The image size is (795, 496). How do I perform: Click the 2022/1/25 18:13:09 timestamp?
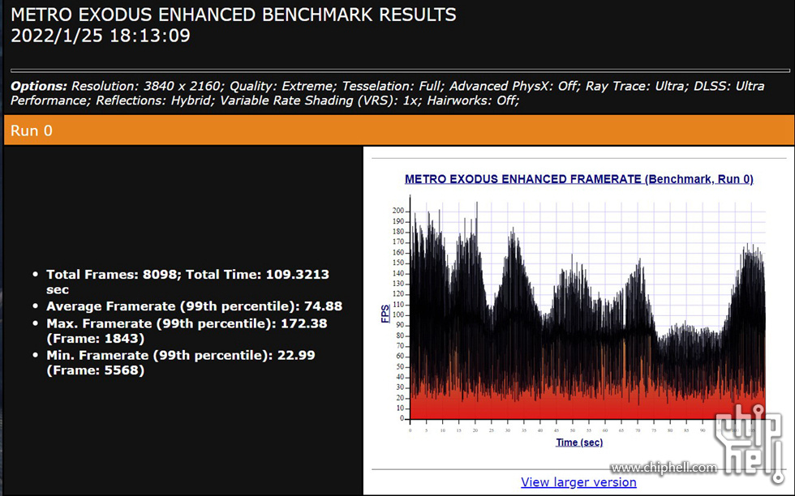pos(101,36)
